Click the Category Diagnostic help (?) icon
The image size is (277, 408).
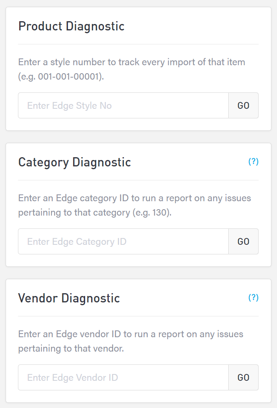[253, 162]
